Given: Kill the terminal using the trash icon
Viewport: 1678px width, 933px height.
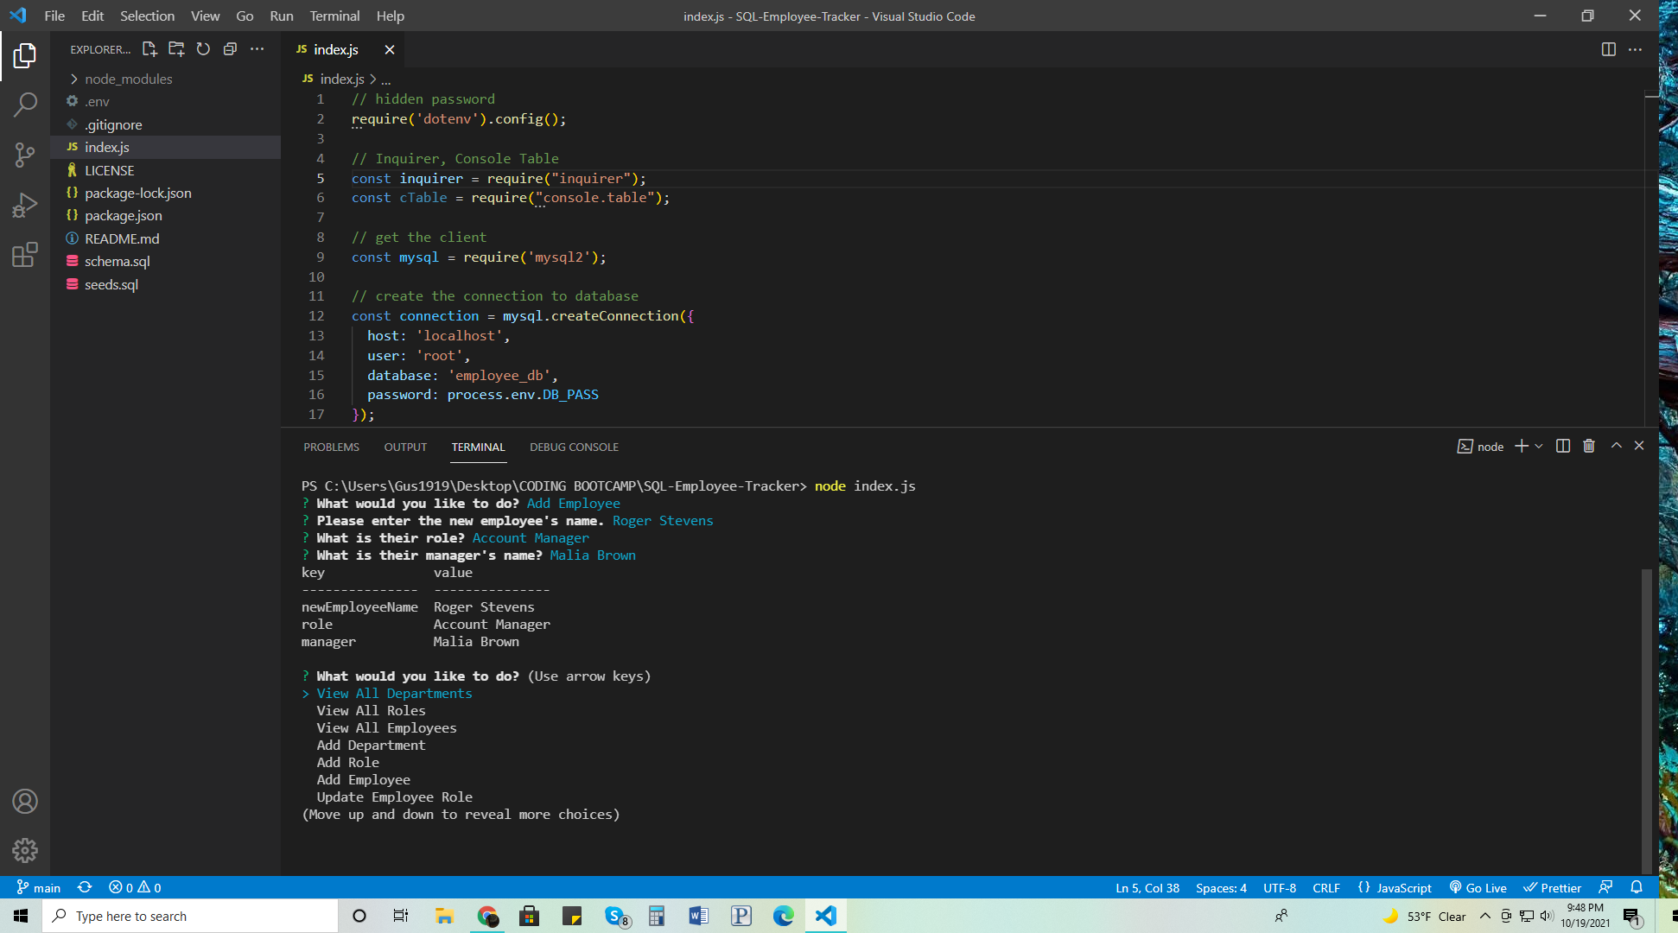Looking at the screenshot, I should 1589,446.
